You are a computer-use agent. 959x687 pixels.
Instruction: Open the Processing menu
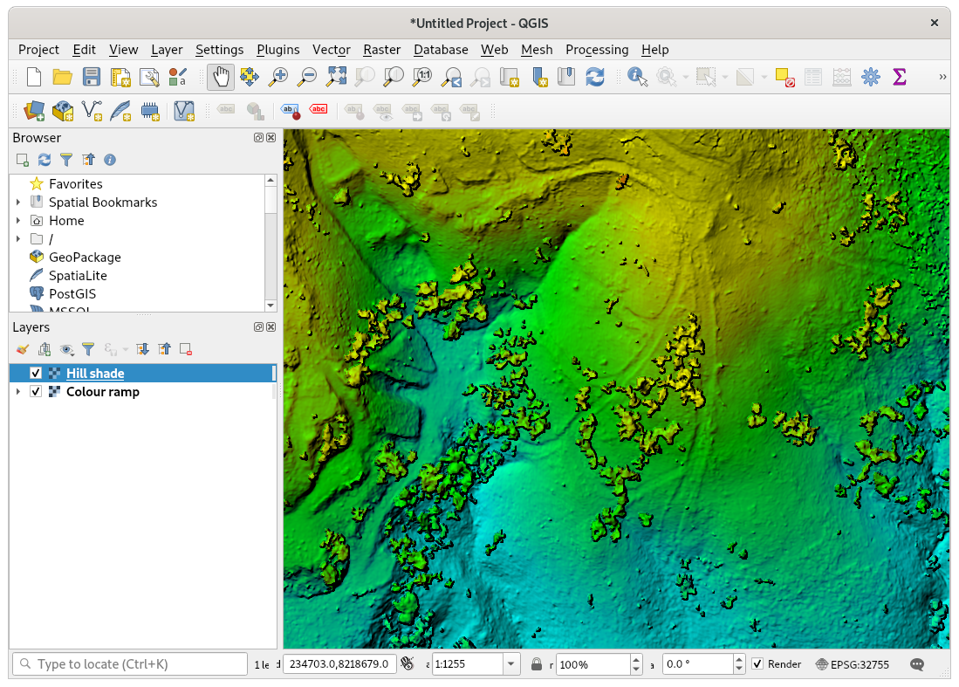tap(597, 50)
